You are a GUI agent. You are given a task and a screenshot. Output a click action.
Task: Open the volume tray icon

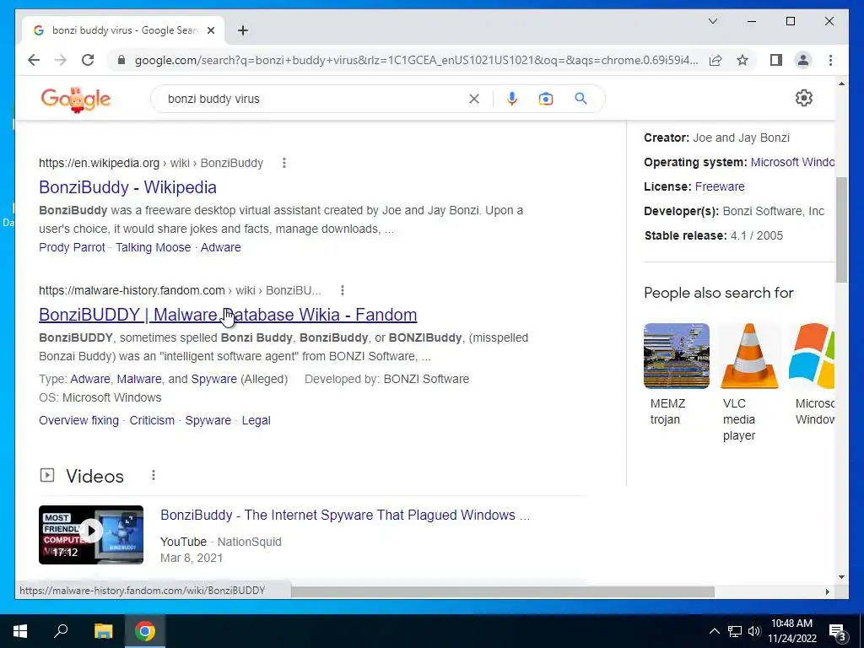coord(753,631)
